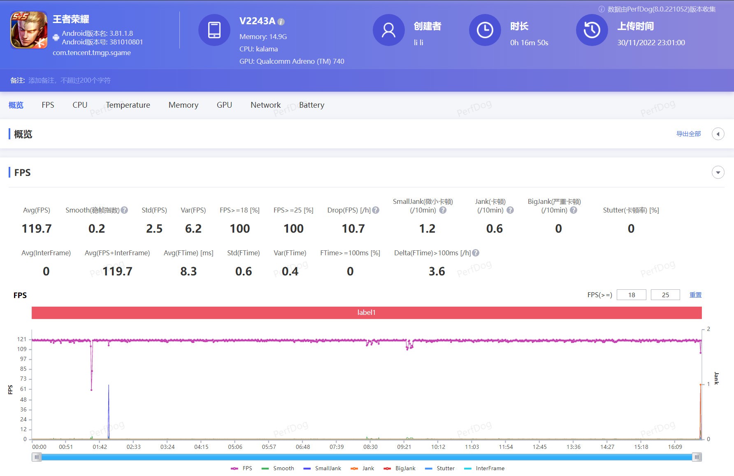Click the duration text 0h 16m 50s

(529, 43)
